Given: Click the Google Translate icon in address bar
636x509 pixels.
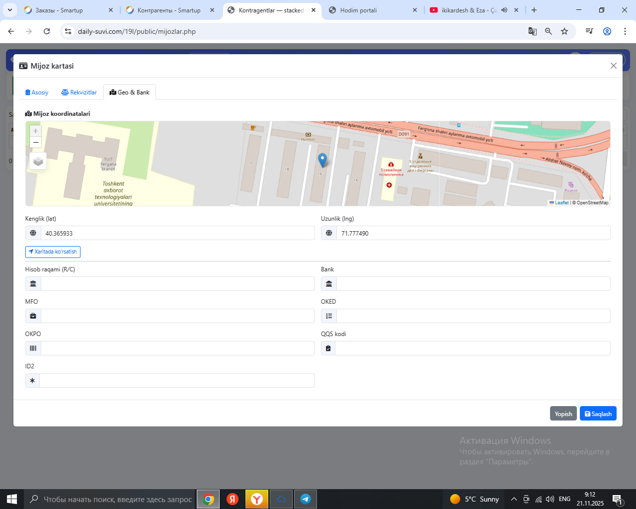Looking at the screenshot, I should 533,31.
